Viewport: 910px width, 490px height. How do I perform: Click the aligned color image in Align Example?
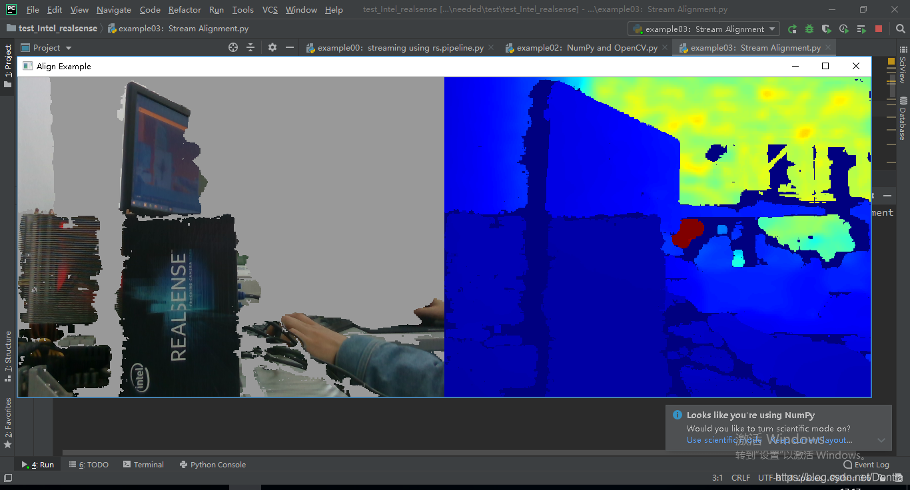(230, 236)
